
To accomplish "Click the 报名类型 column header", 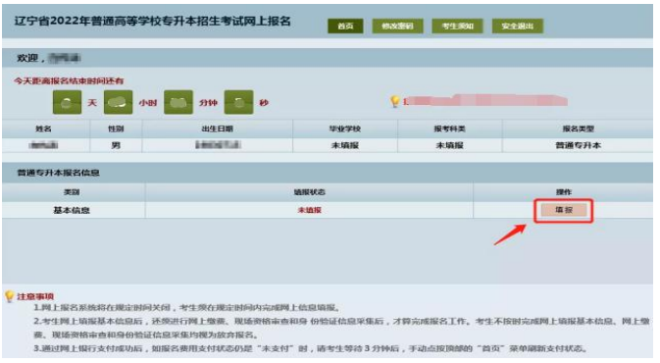I will [x=578, y=129].
